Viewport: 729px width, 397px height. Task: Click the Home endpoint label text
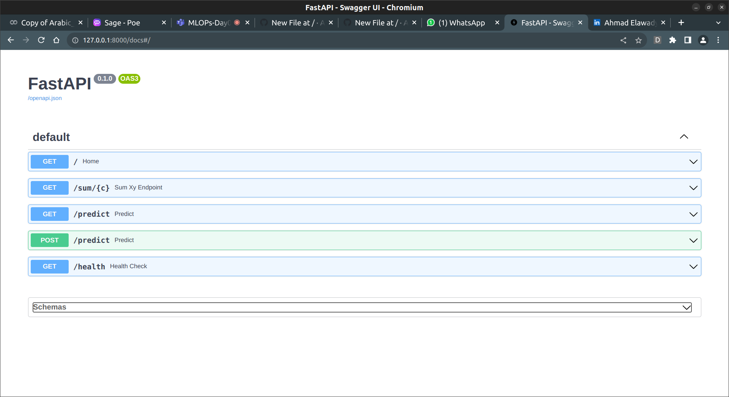tap(91, 161)
